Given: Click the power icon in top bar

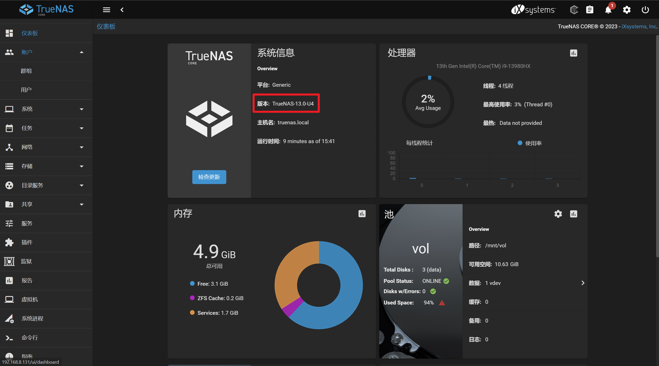Looking at the screenshot, I should pos(645,10).
